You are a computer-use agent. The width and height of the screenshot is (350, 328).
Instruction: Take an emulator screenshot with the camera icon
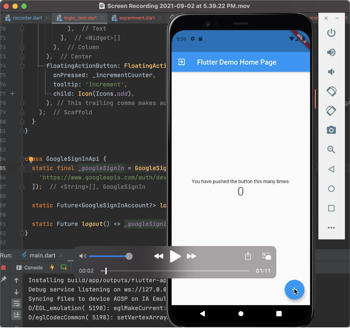tap(331, 130)
